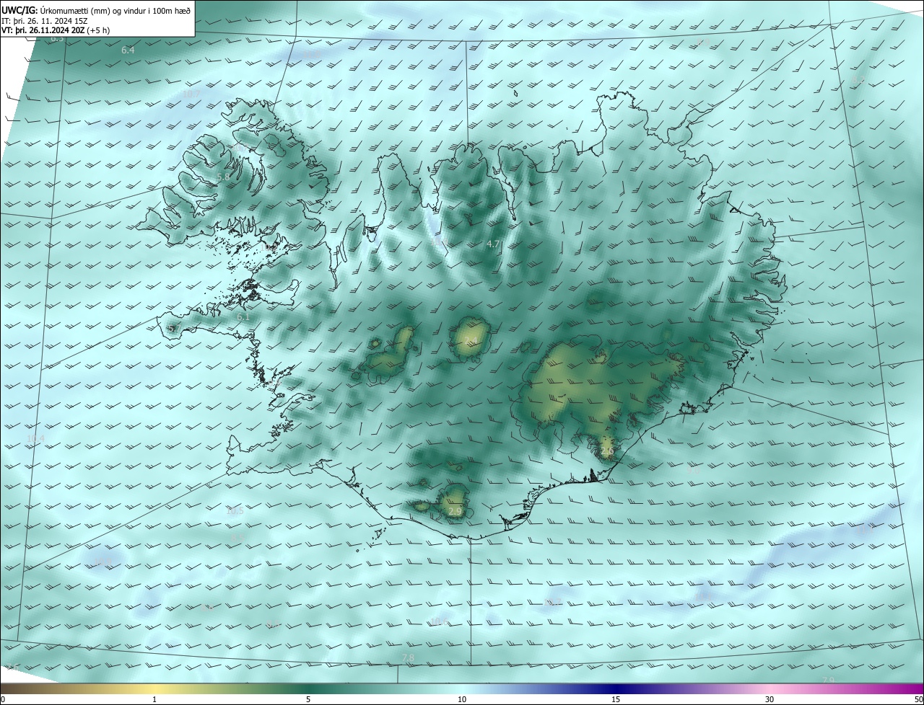Image resolution: width=924 pixels, height=705 pixels.
Task: Click the 'UWC/IG:' label in the header box
Action: pyautogui.click(x=19, y=10)
